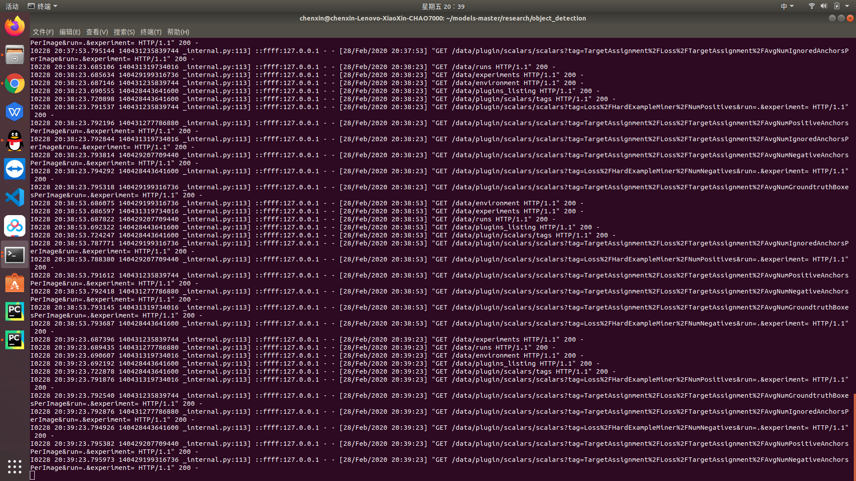Click the 活动 activities button
Screen dimensions: 856x481
(12, 6)
